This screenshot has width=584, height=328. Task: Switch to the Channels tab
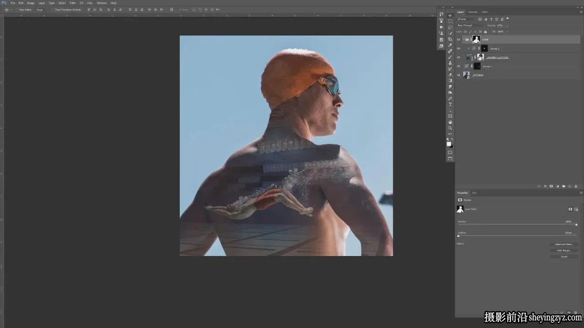(x=473, y=12)
